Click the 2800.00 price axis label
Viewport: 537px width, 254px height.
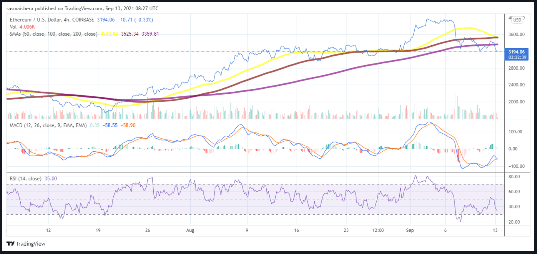click(516, 68)
